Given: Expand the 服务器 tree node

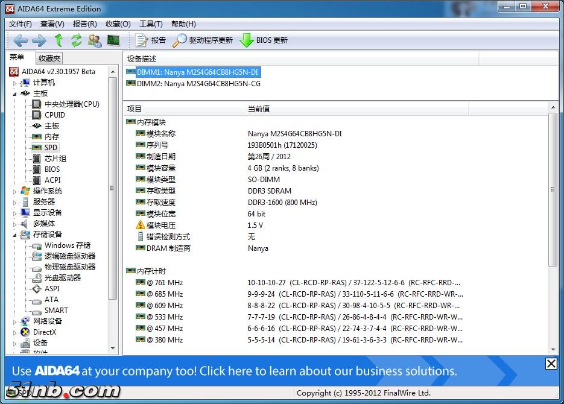Looking at the screenshot, I should (x=14, y=203).
